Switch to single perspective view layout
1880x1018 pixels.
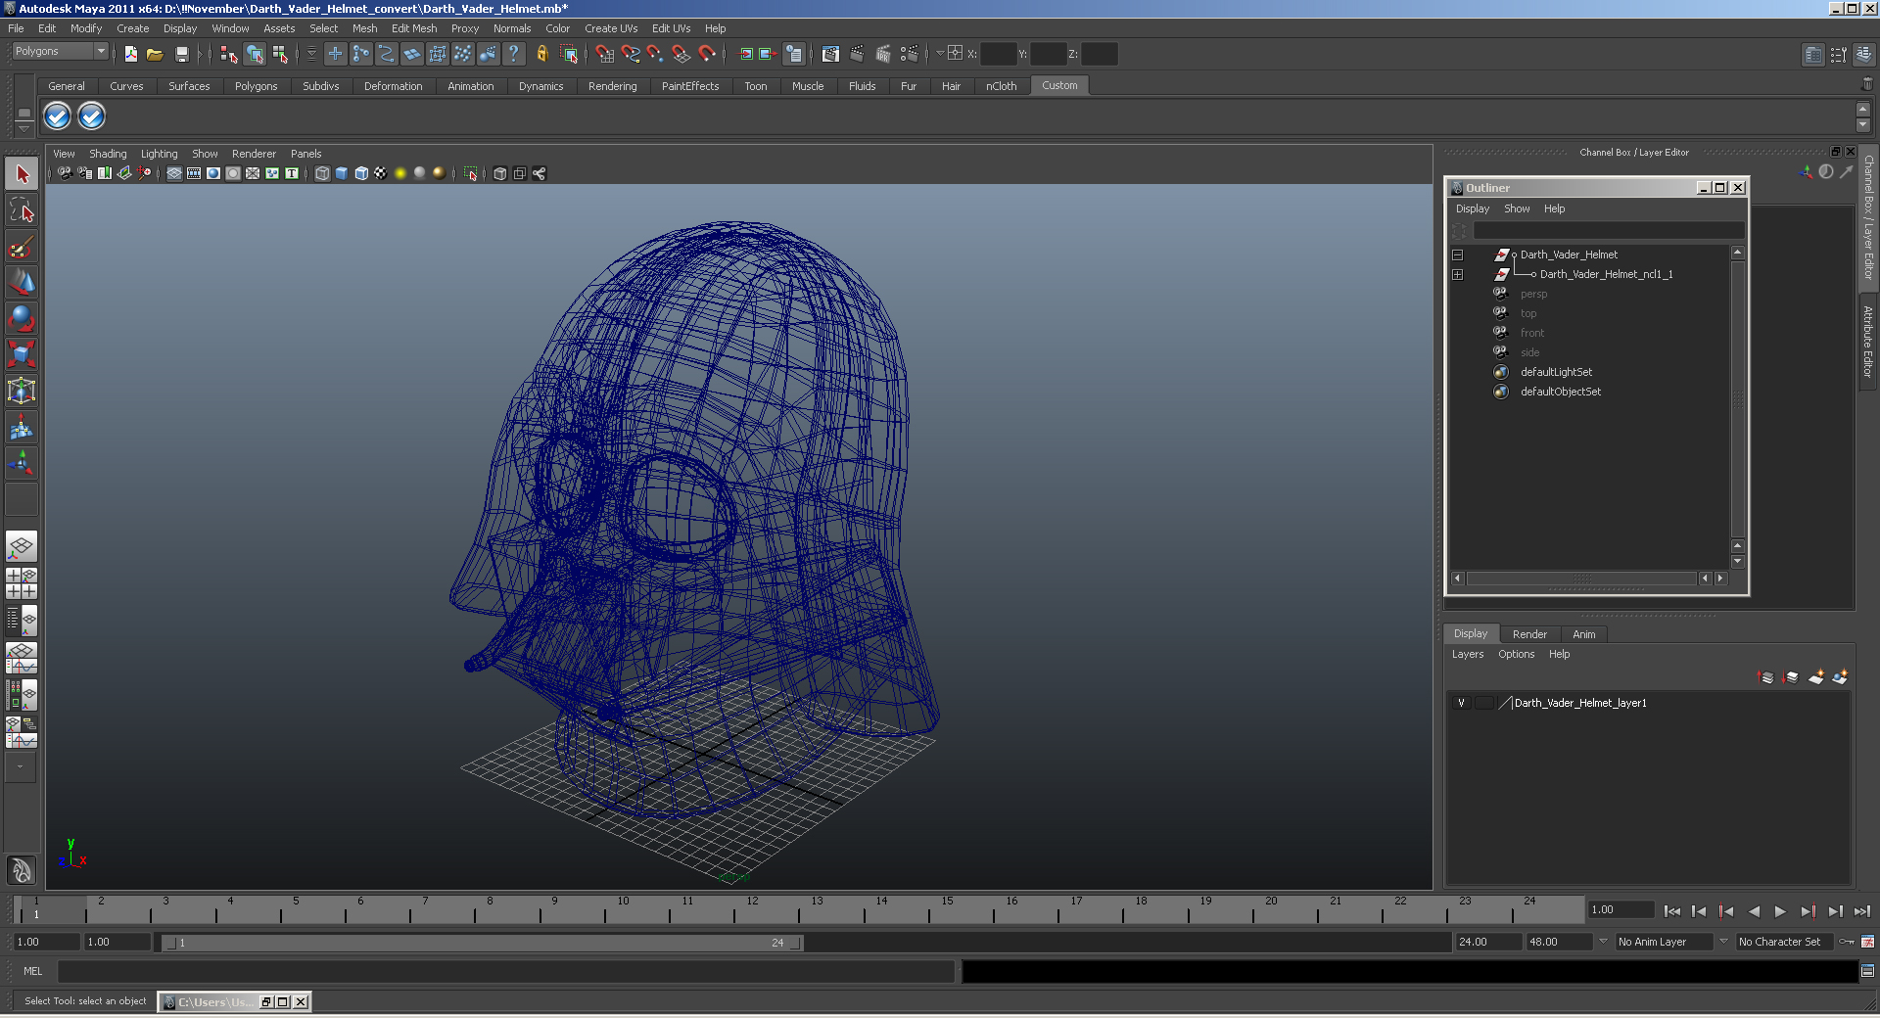[22, 546]
